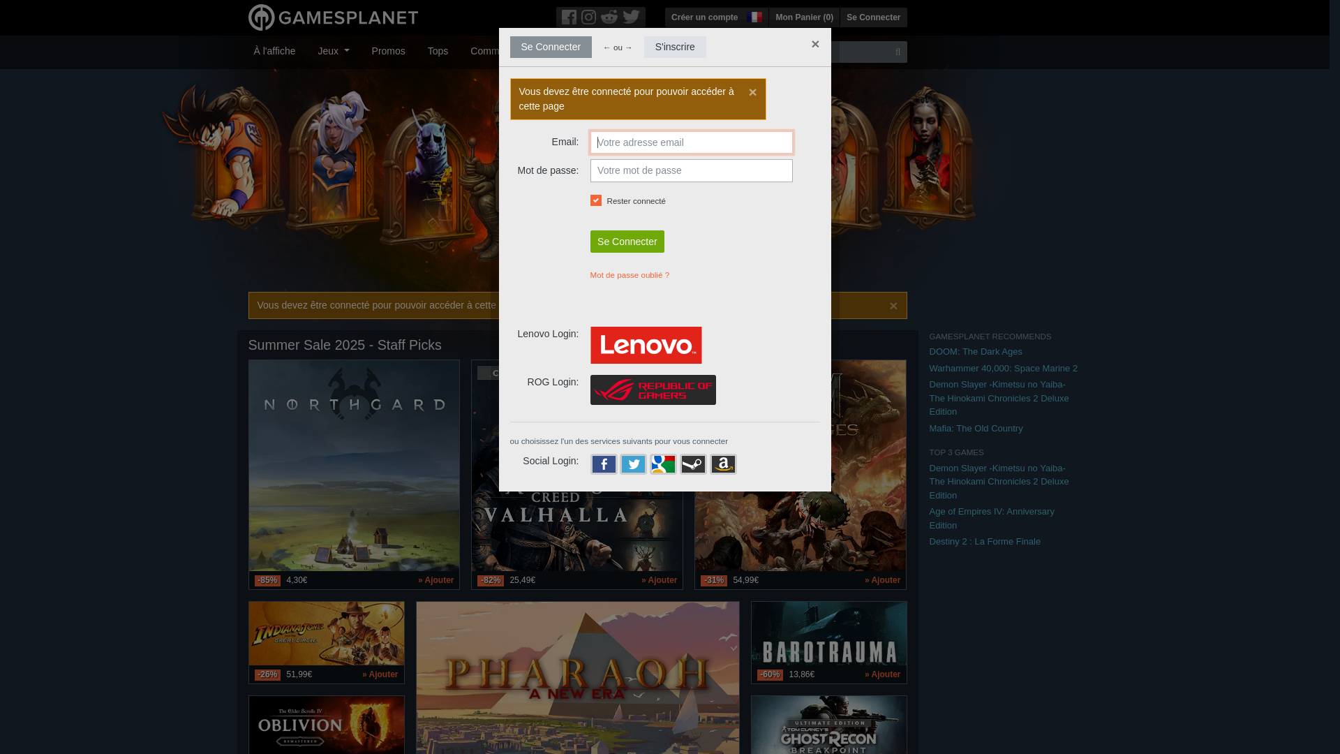Open Mafia: The Old Country link
Image resolution: width=1340 pixels, height=754 pixels.
(975, 429)
